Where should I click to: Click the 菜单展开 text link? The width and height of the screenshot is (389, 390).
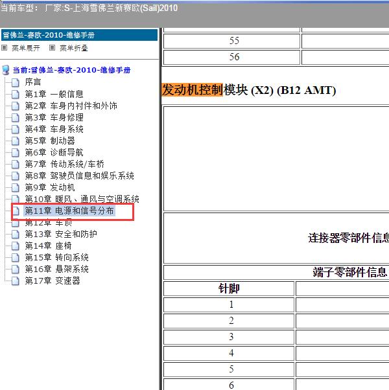pos(26,48)
